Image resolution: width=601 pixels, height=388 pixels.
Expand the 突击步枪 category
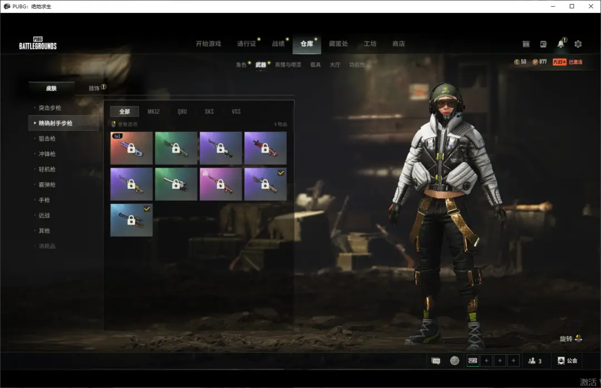(x=50, y=108)
